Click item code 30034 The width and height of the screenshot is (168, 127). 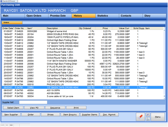point(30,96)
